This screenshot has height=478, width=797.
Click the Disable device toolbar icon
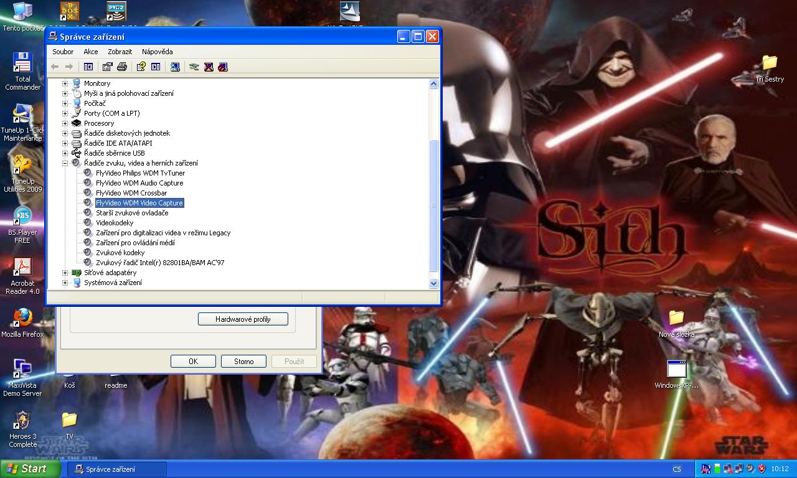[x=223, y=67]
